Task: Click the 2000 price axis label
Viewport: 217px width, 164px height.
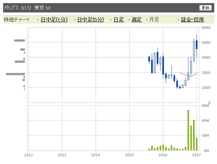Action: point(206,73)
